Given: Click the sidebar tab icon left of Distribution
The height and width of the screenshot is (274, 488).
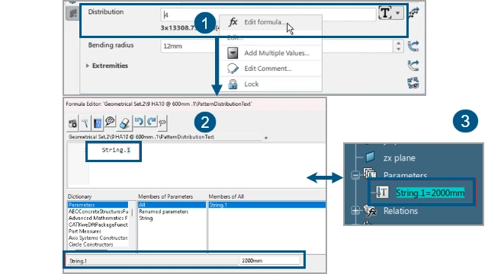Looking at the screenshot, I should pyautogui.click(x=73, y=14).
